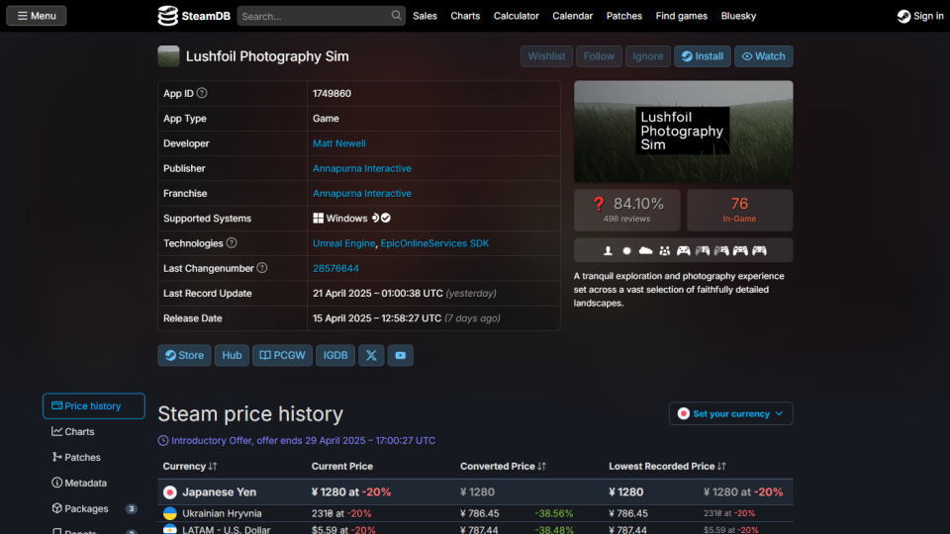Open the Unreal Engine link
The height and width of the screenshot is (534, 950).
click(x=343, y=243)
